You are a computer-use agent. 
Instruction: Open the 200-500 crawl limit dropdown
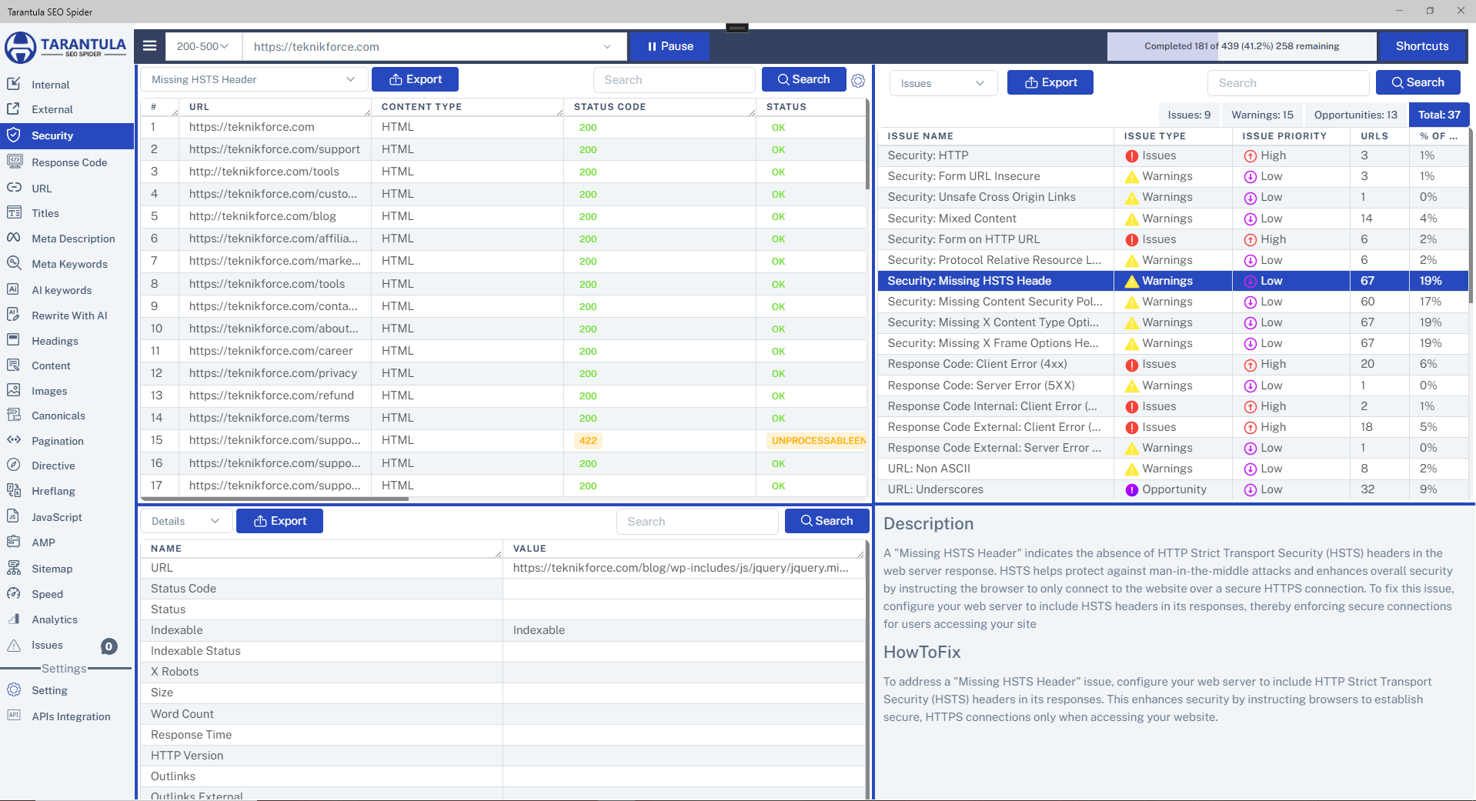(x=203, y=46)
